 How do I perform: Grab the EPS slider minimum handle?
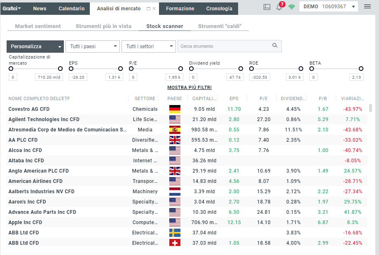[71, 69]
